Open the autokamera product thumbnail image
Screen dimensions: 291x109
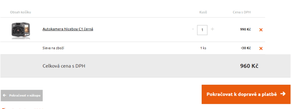click(x=21, y=30)
